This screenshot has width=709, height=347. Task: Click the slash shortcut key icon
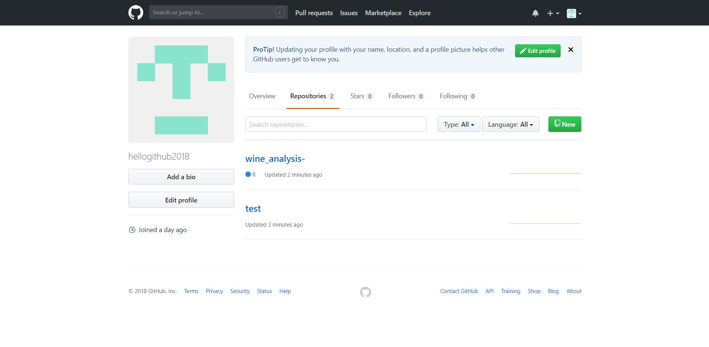coord(280,12)
